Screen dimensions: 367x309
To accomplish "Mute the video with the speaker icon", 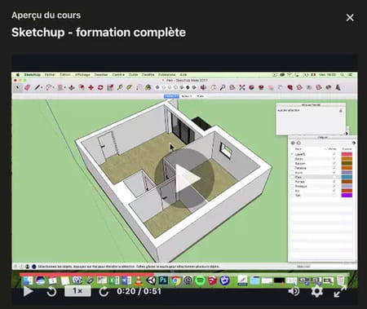I will point(294,291).
